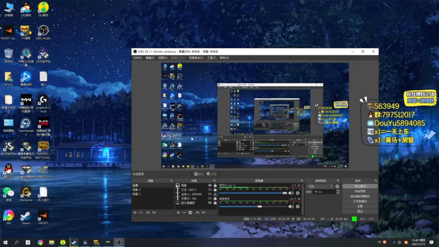The image size is (439, 247).
Task: Toggle lock of 开黑YY: 960 source
Action: point(215,198)
